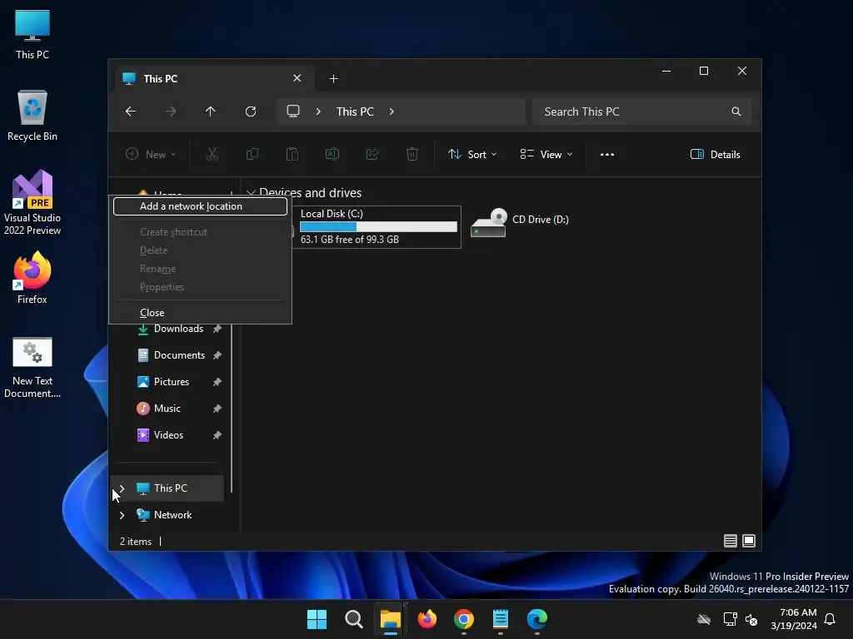Expand the Network tree node

pyautogui.click(x=122, y=515)
